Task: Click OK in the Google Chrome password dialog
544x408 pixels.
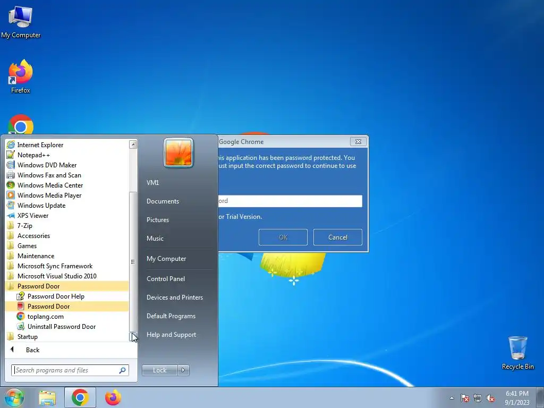Action: (x=283, y=237)
